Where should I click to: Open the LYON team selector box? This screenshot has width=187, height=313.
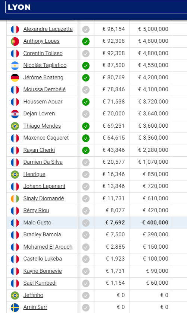[96, 7]
